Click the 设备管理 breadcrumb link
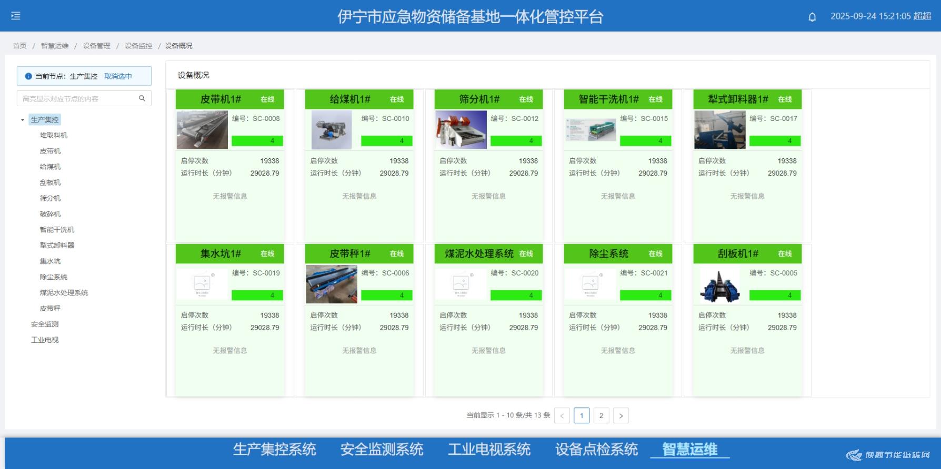This screenshot has width=941, height=469. click(96, 46)
